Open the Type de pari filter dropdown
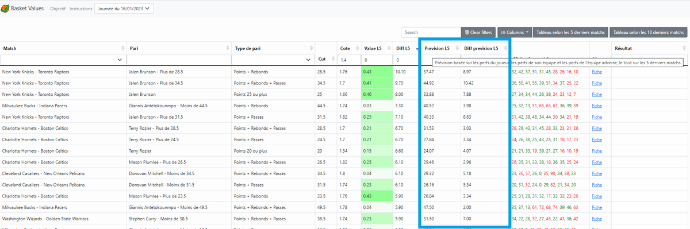The image size is (690, 229). [x=273, y=60]
